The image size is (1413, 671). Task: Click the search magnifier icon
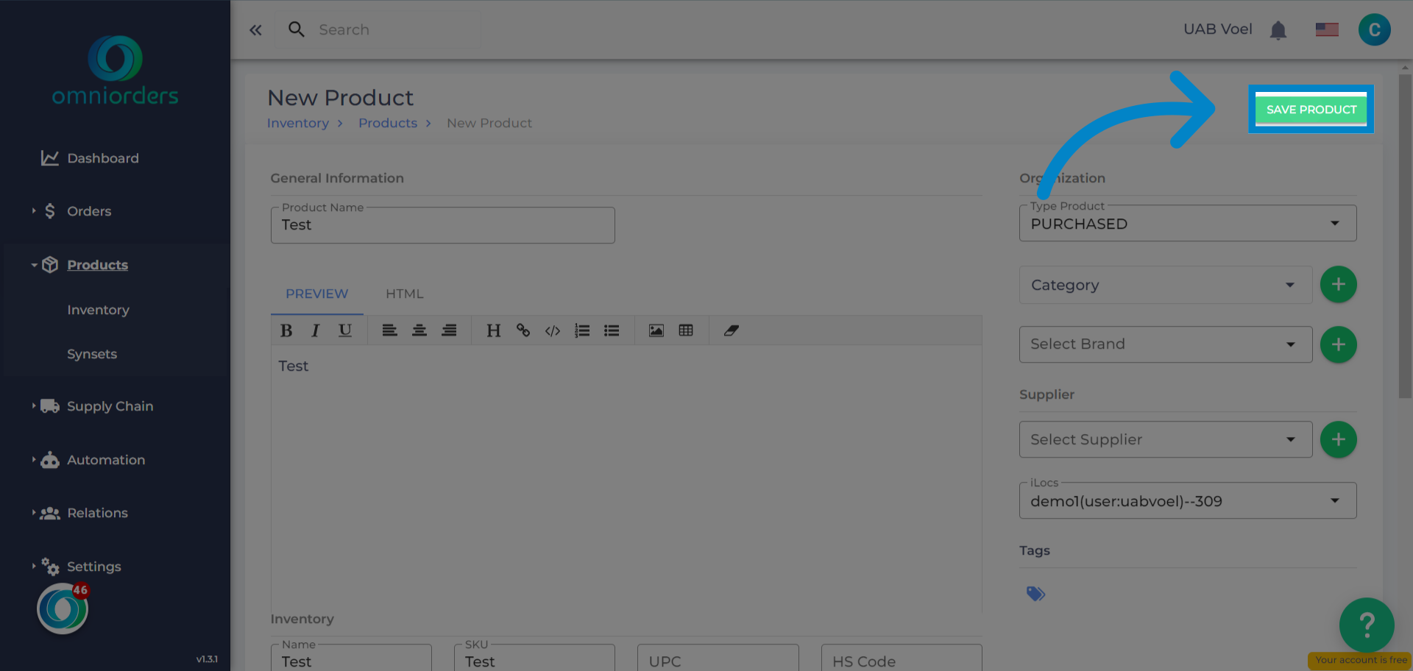(x=297, y=29)
